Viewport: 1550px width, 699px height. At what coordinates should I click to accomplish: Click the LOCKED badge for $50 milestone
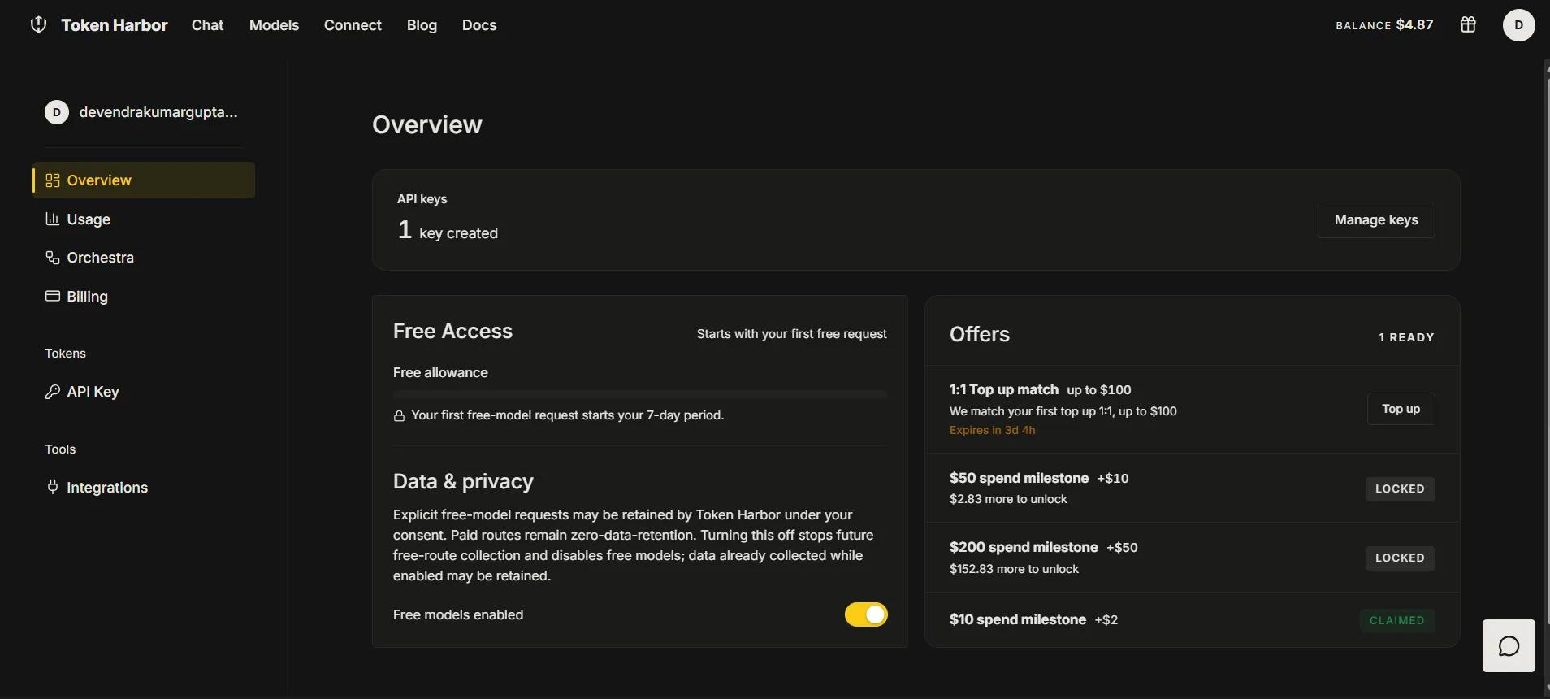(x=1400, y=488)
